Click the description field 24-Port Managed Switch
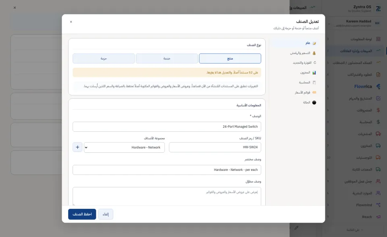Viewport: 387px width, 237px height. (x=167, y=127)
